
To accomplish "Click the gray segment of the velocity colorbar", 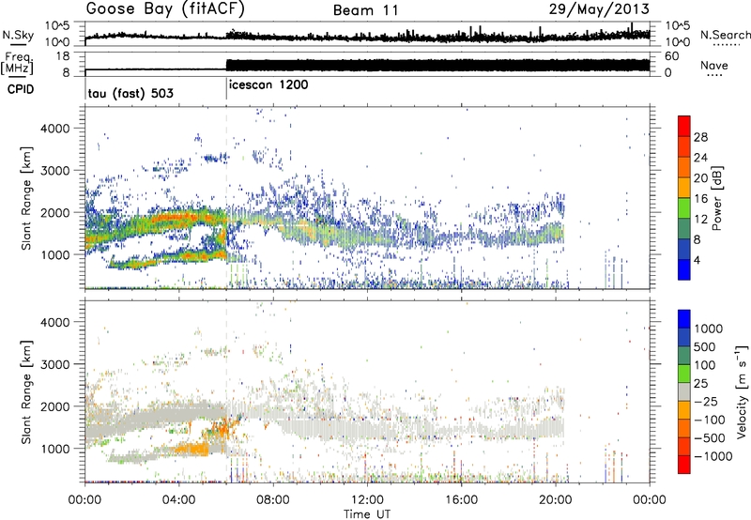I will (x=684, y=392).
